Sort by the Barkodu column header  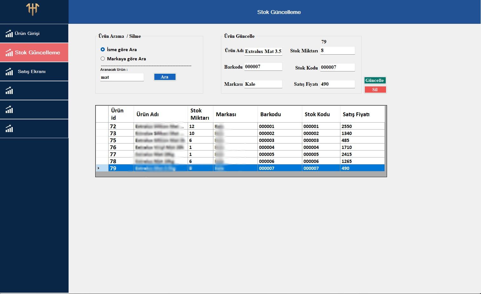pos(271,114)
